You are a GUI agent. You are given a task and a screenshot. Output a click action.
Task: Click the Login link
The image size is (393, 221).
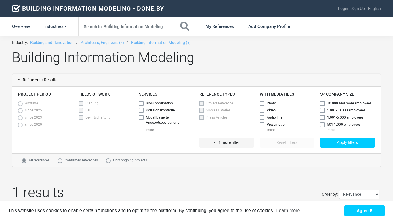click(343, 9)
